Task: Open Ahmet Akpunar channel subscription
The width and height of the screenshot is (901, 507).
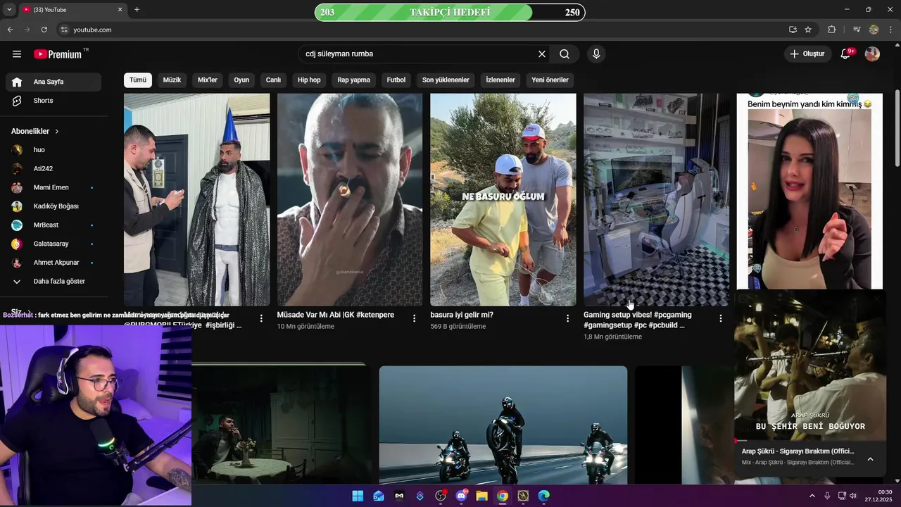Action: (x=53, y=263)
